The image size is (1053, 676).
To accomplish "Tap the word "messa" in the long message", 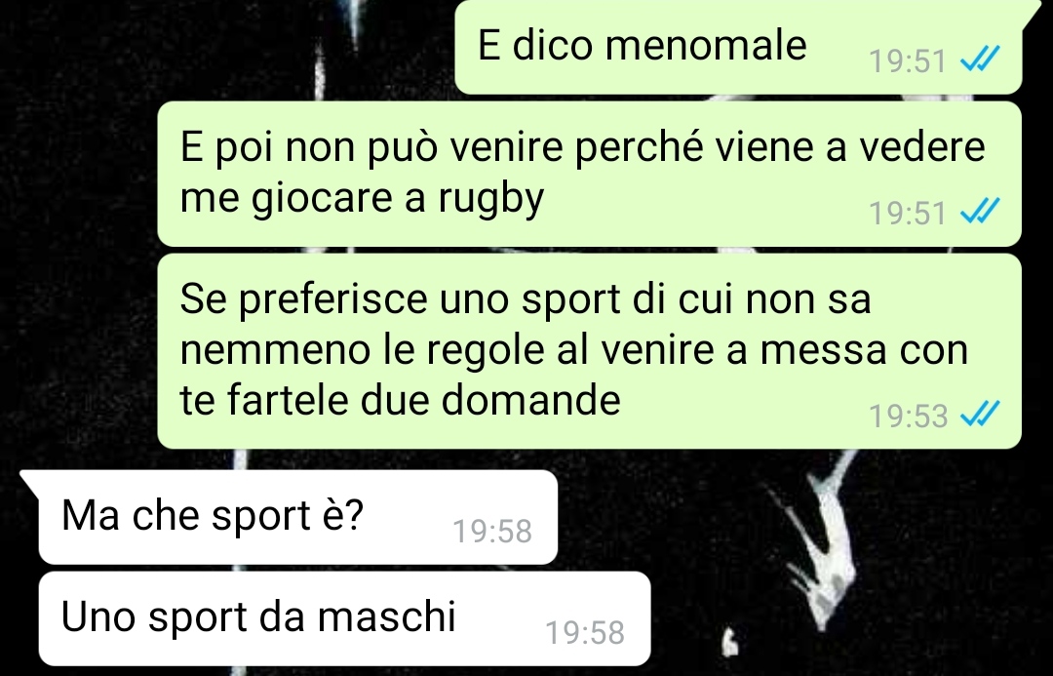I will pos(822,350).
